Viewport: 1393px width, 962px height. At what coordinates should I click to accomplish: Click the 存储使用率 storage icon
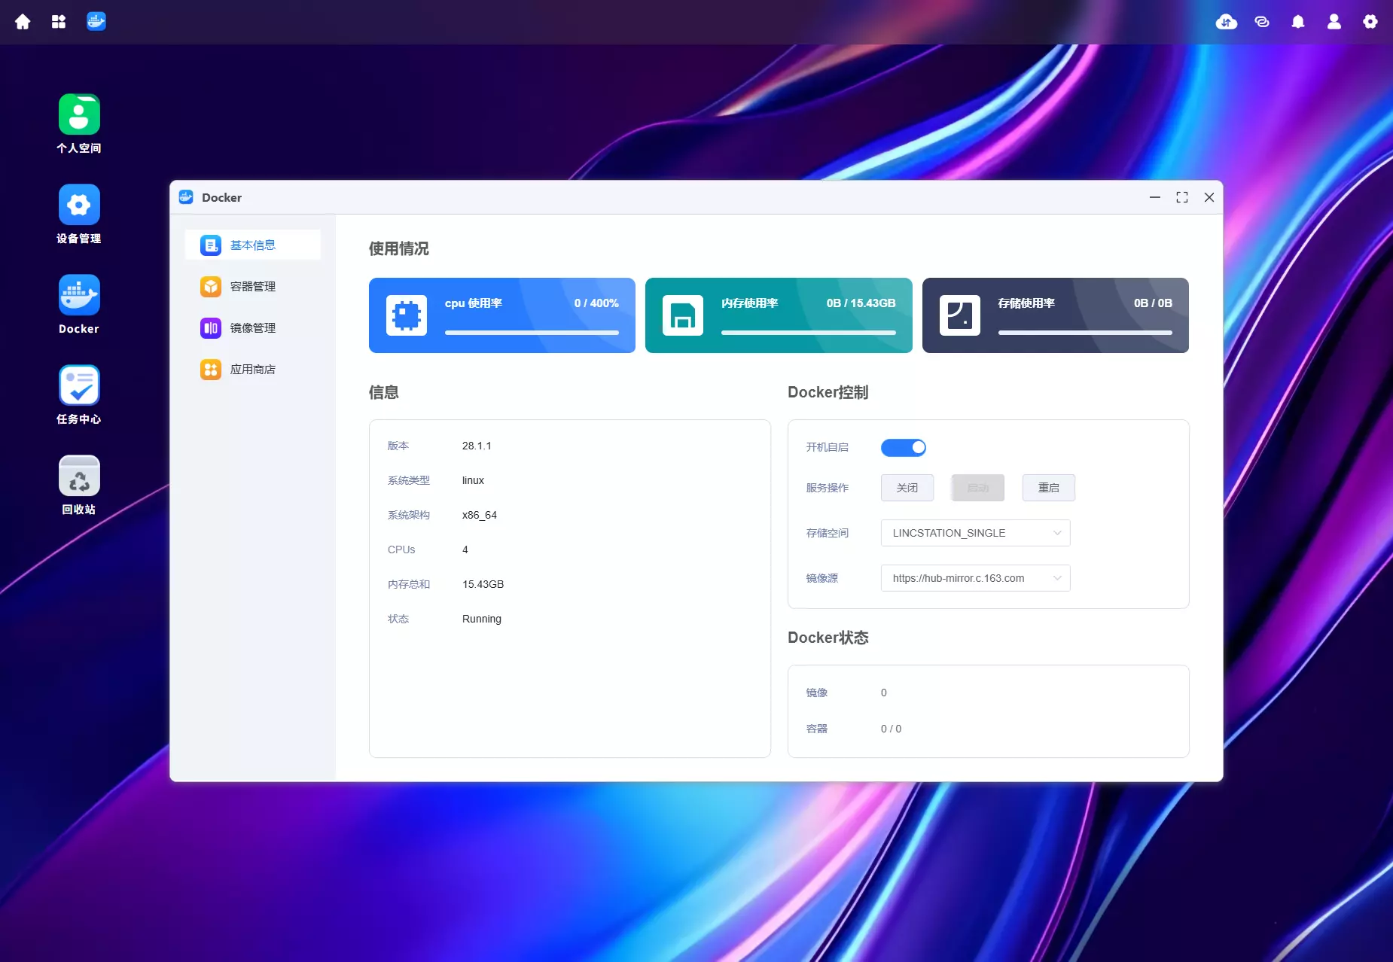tap(960, 315)
